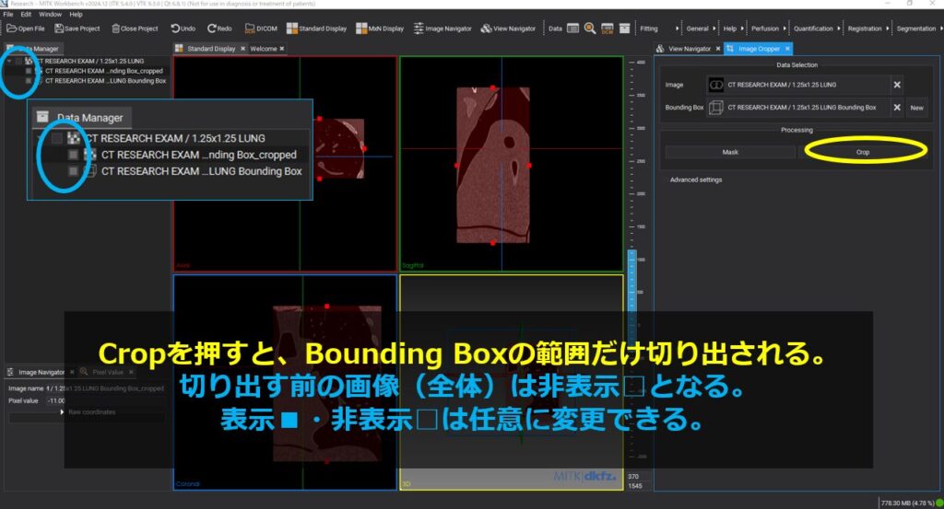Click the lung image icon in Image selector
Screen dimensions: 944x509
coord(715,85)
